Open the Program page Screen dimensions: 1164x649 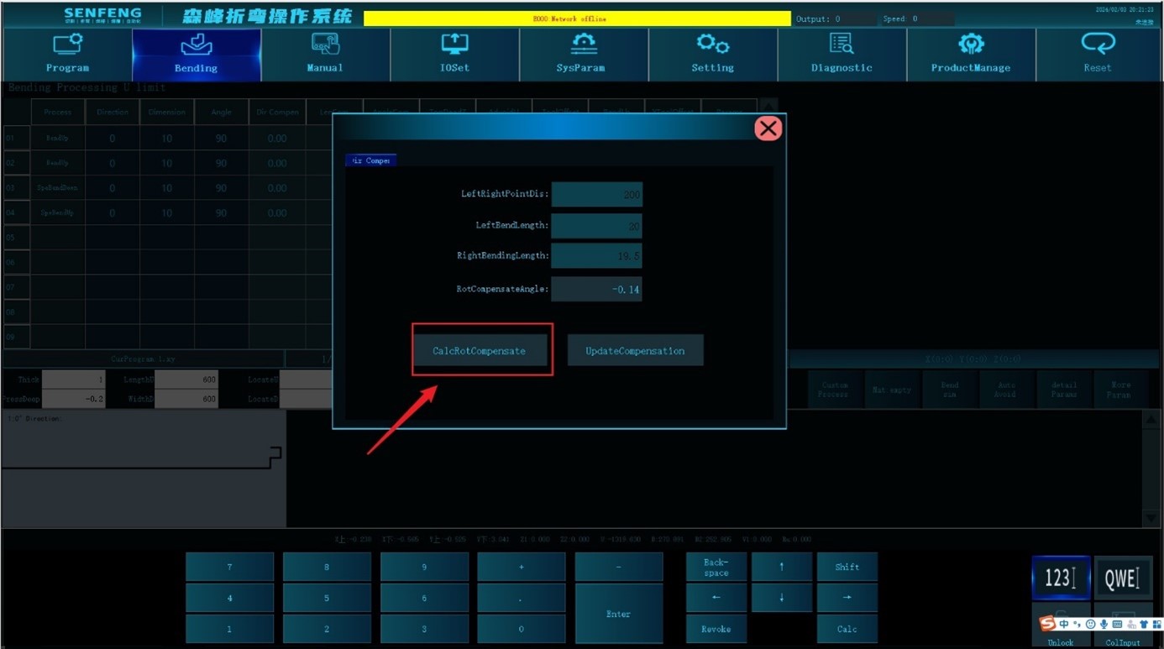[x=67, y=55]
